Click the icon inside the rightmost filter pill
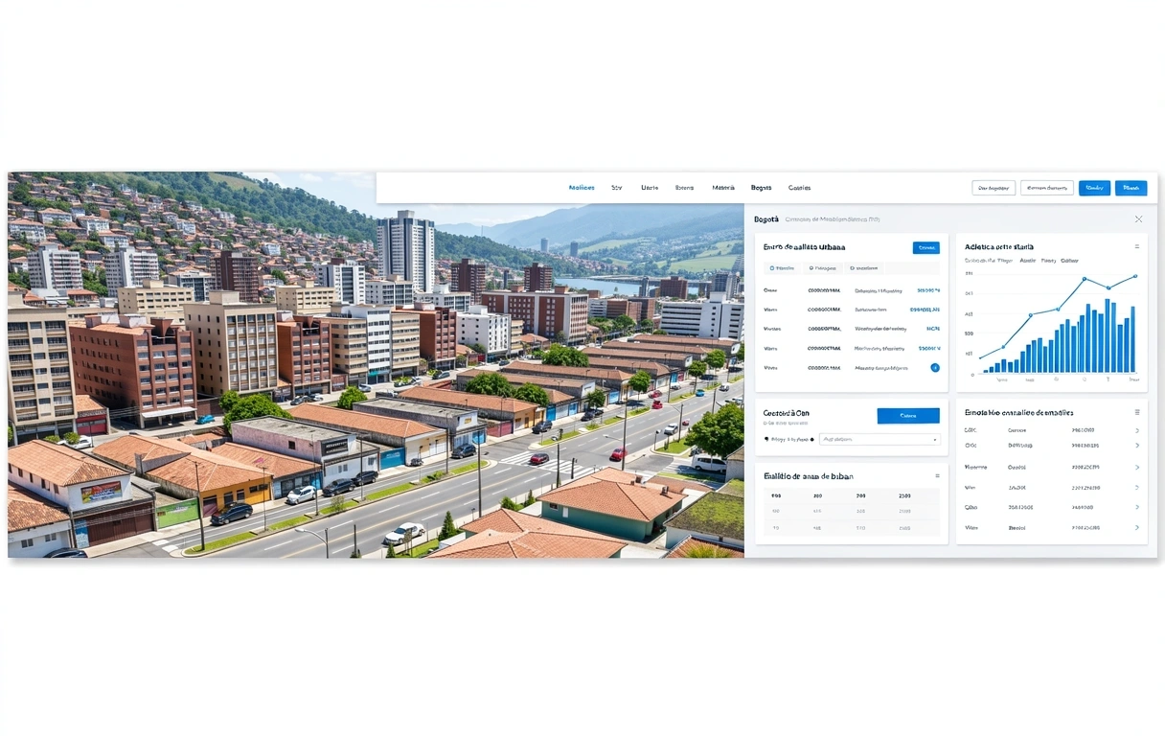1165x736 pixels. click(853, 268)
